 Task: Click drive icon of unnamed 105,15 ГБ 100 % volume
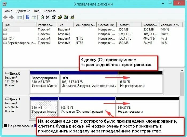click(5, 34)
